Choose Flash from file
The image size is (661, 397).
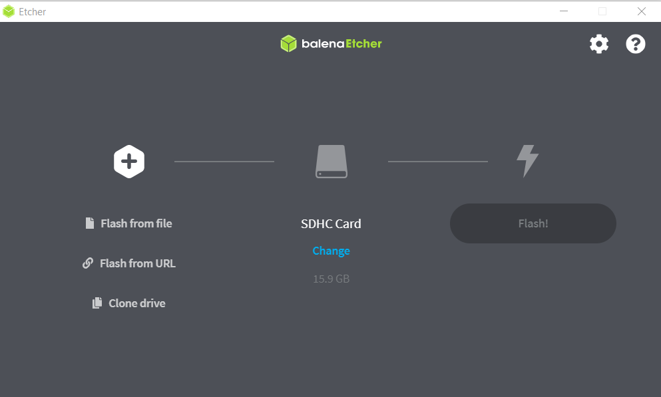point(128,223)
